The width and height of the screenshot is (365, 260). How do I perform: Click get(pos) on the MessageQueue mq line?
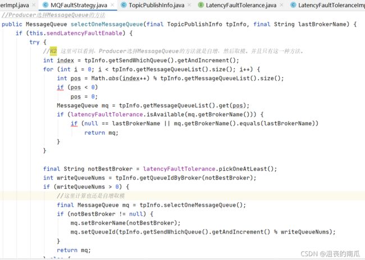(232, 106)
